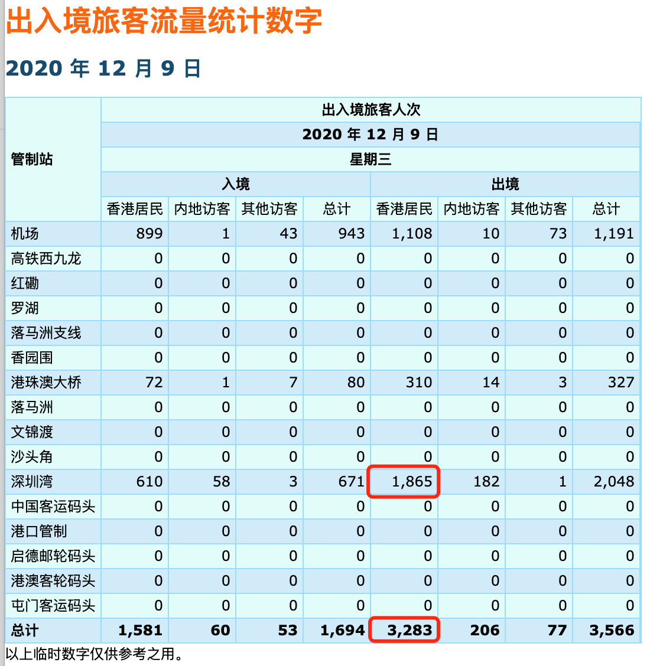Viewport: 650px width, 666px height.
Task: Click the 高铁西九龙 row label
Action: [x=46, y=258]
